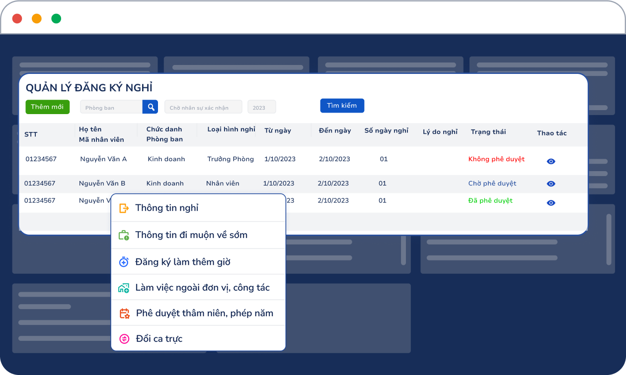626x375 pixels.
Task: Choose Đổi ca trực from the menu
Action: (159, 339)
